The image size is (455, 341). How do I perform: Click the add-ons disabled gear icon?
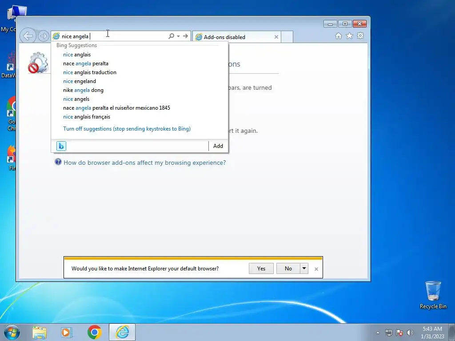38,62
